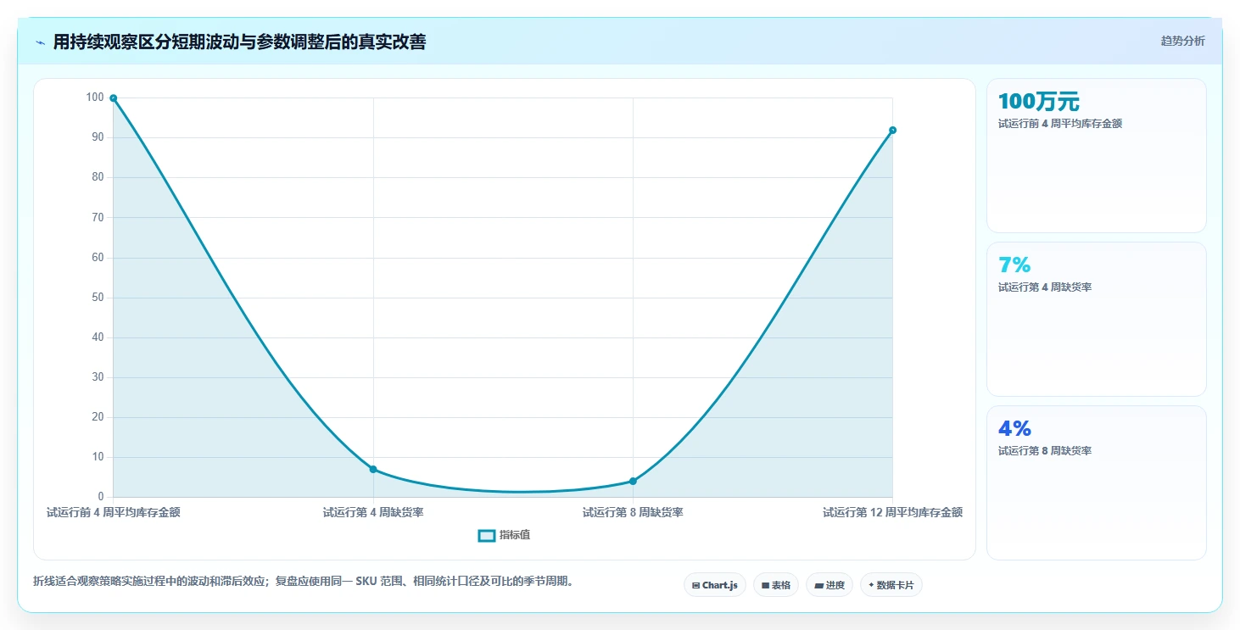The width and height of the screenshot is (1240, 630).
Task: Click the data point for 第 8 周缺货率
Action: point(633,481)
